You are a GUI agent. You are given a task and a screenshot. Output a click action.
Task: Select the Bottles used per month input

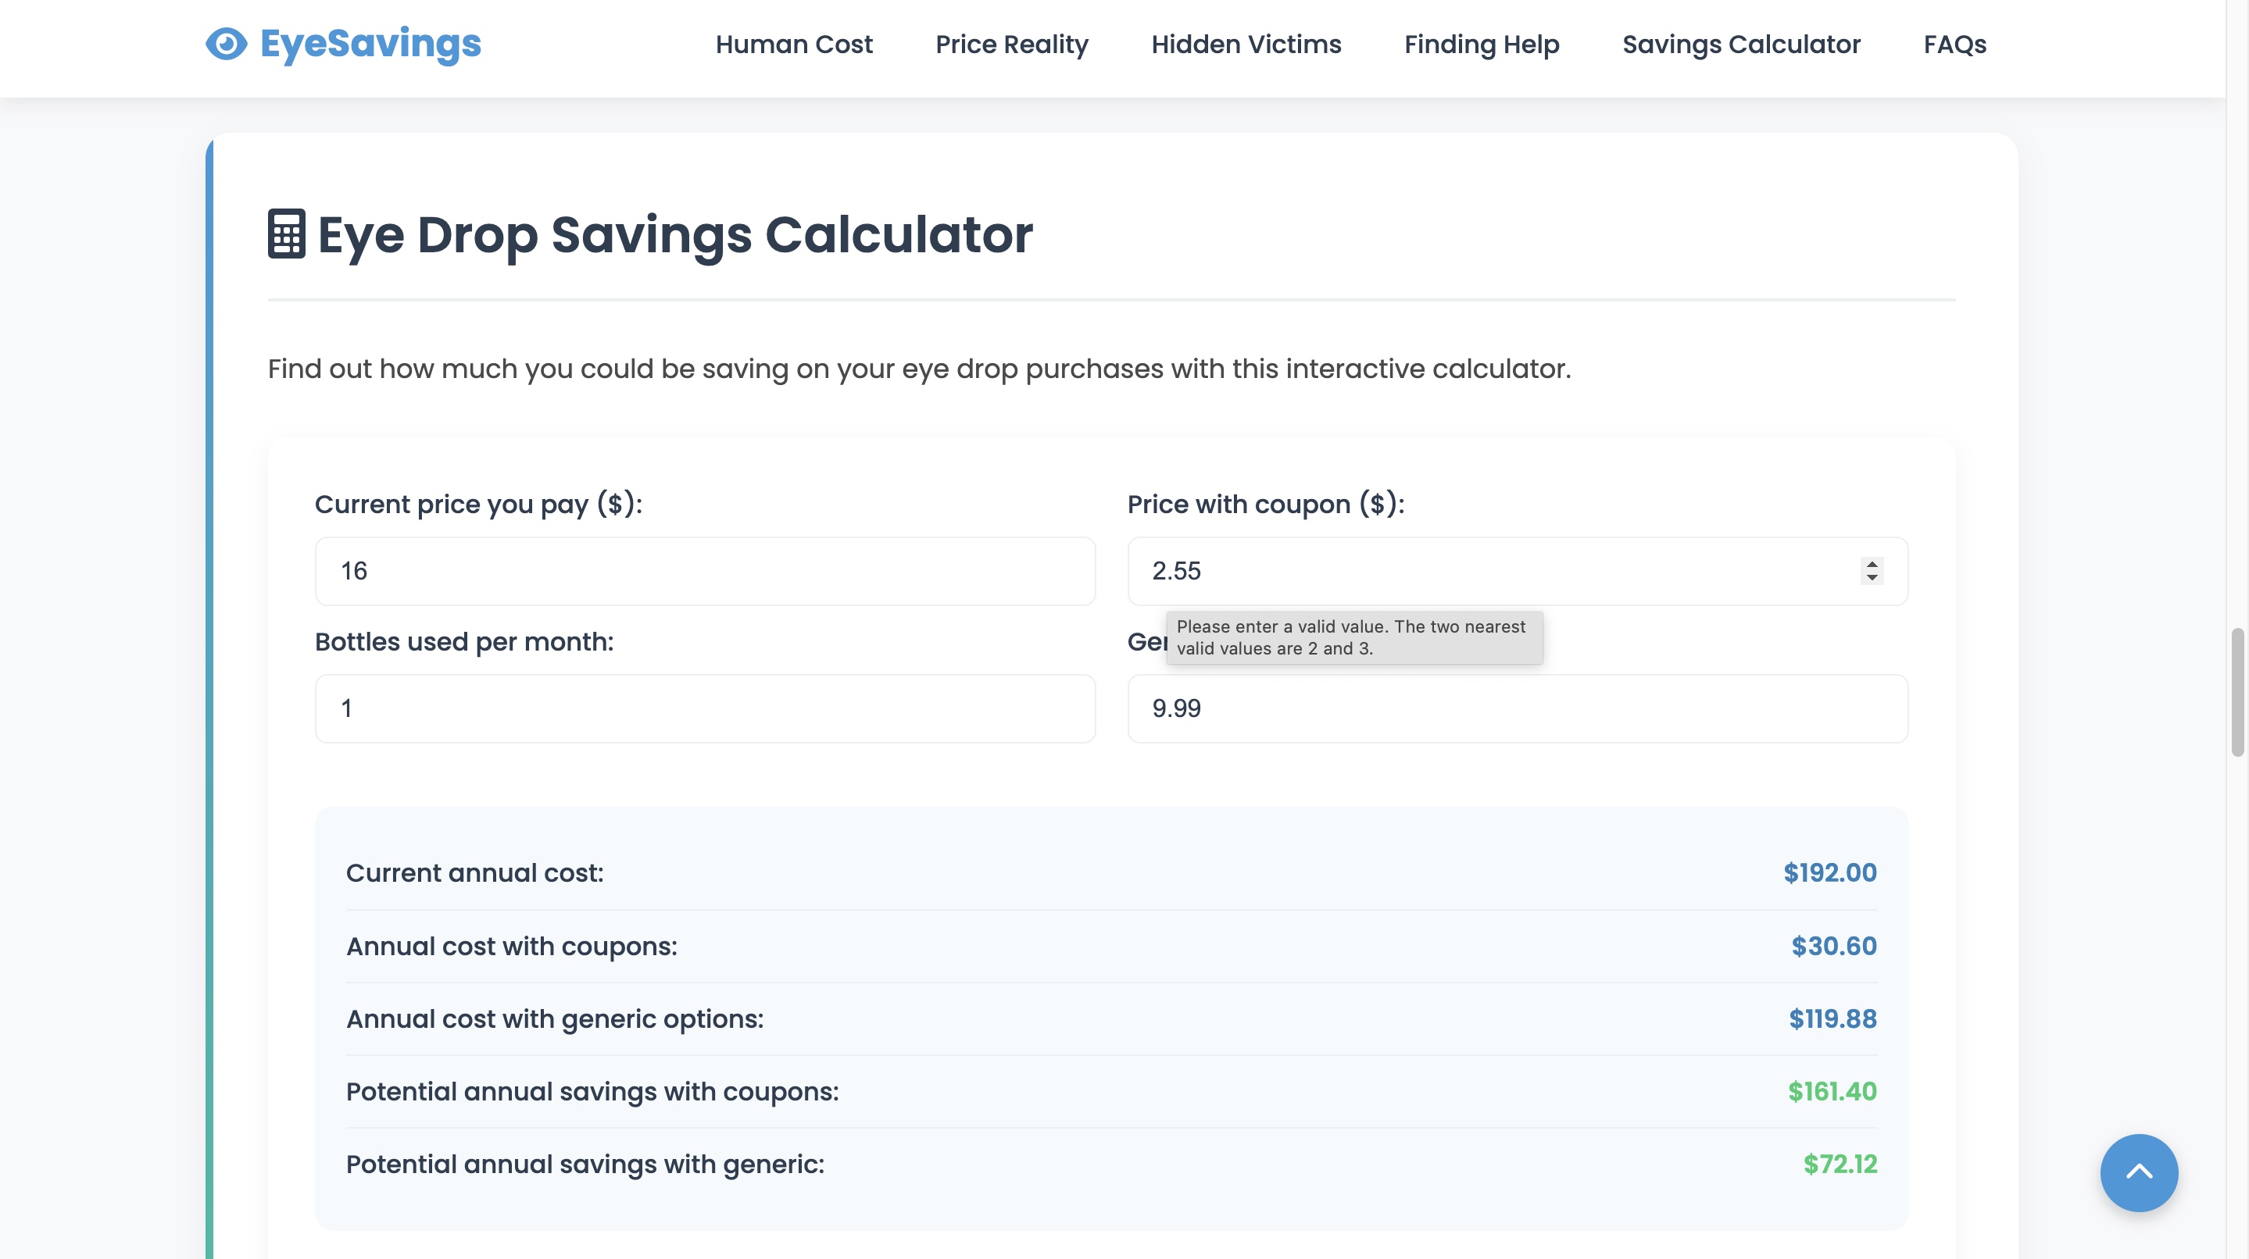click(705, 708)
